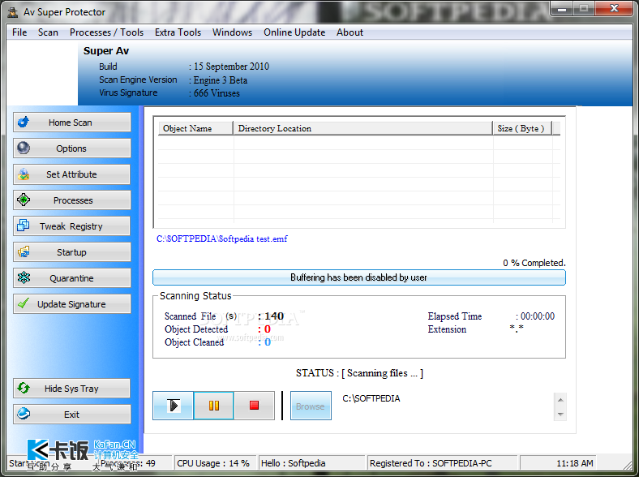Close the Av Super Protector window
This screenshot has height=477, width=639.
pyautogui.click(x=614, y=9)
